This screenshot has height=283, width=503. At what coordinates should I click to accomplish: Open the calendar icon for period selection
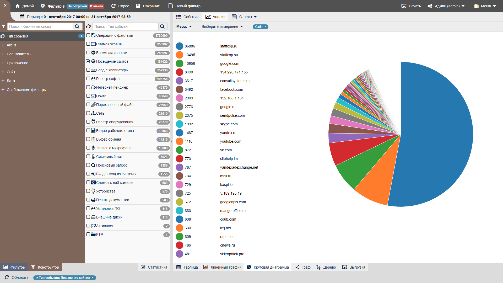click(x=22, y=17)
